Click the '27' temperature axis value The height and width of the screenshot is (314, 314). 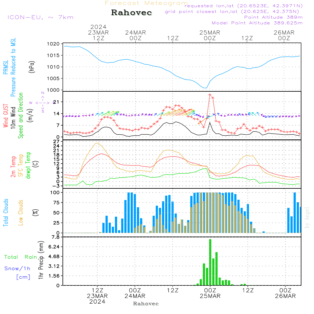56,142
